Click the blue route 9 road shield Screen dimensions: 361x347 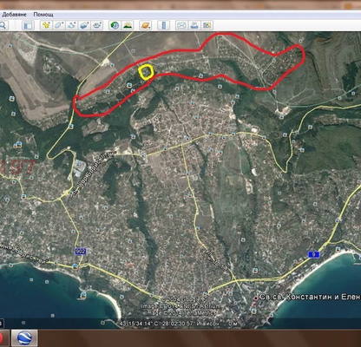[314, 254]
